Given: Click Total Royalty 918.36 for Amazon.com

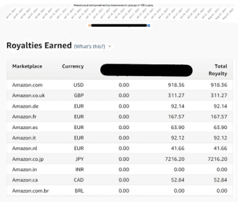Looking at the screenshot, I should pos(219,85).
